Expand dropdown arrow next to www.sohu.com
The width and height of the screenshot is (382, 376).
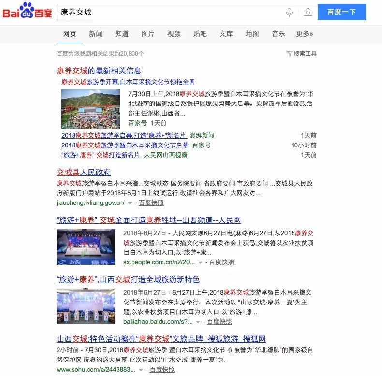141,370
